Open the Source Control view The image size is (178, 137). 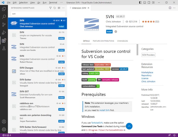pyautogui.click(x=4, y=25)
